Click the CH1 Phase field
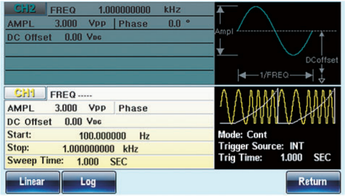 [164, 108]
